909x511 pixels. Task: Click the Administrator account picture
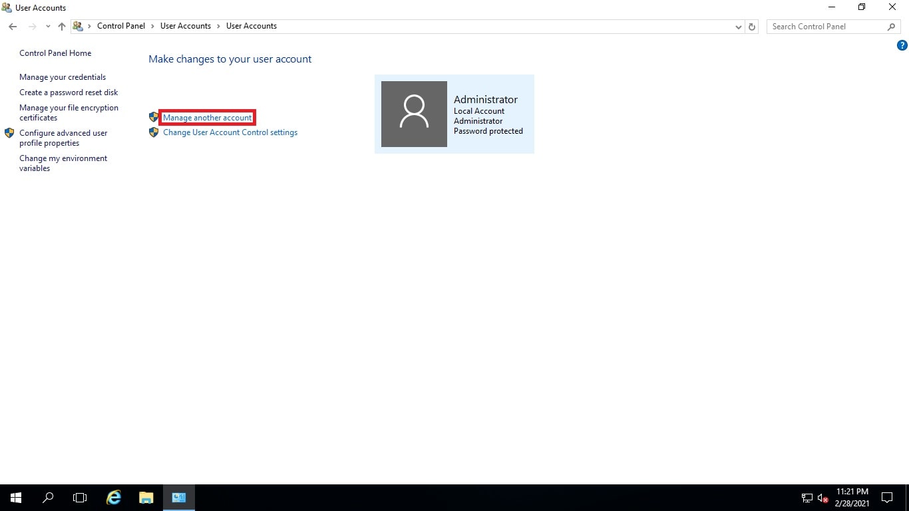(414, 114)
